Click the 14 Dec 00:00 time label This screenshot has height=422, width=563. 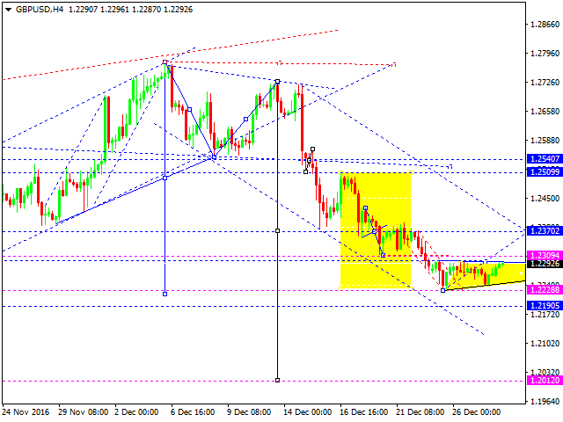[x=307, y=412]
